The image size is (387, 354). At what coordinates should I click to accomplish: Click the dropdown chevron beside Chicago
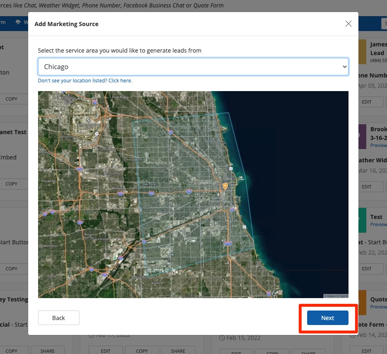(x=344, y=67)
